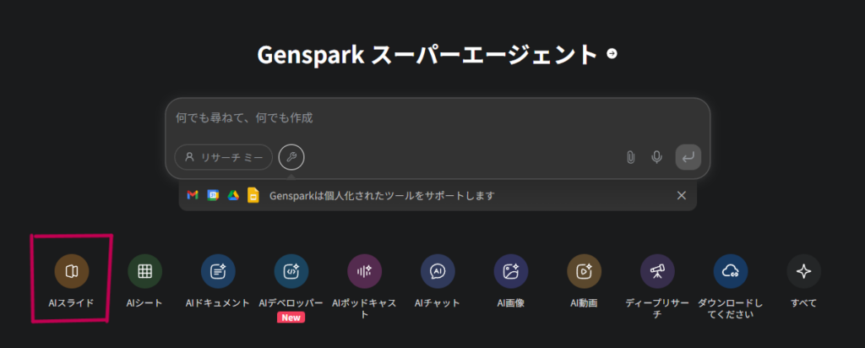This screenshot has width=865, height=348.
Task: Launch ディープリサーチ telescope icon
Action: [657, 271]
